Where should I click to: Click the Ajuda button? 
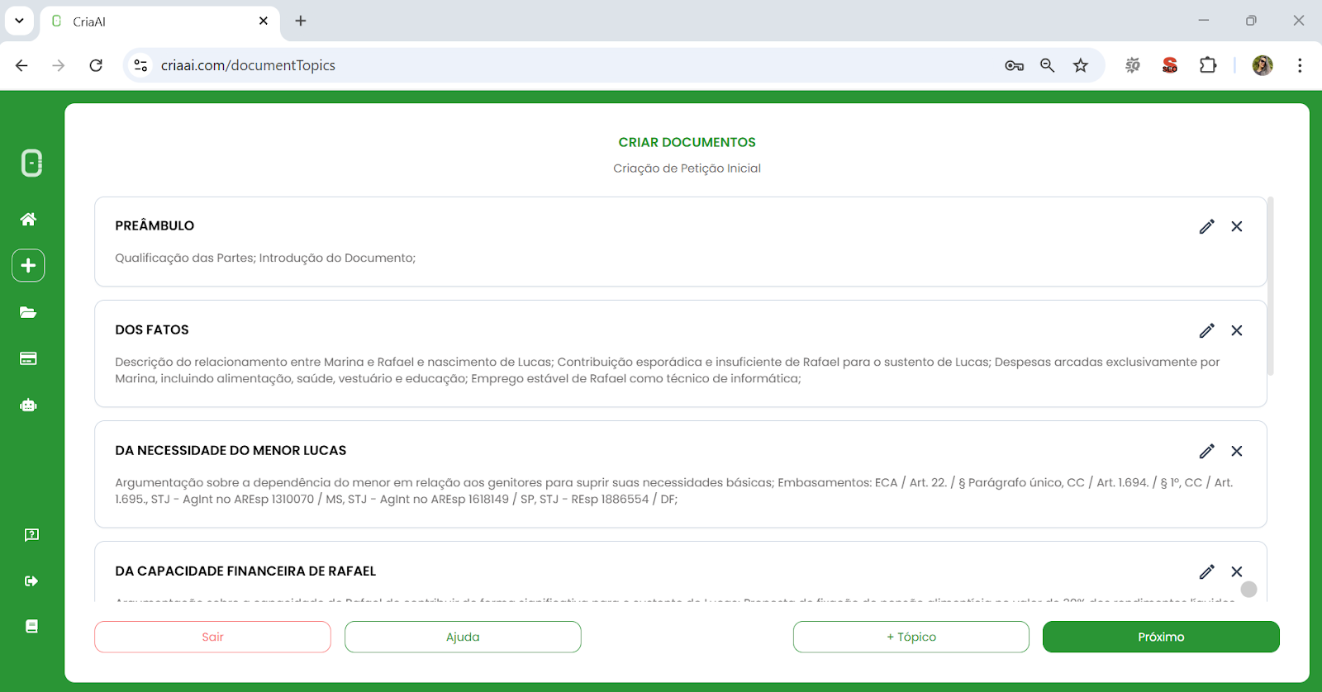click(x=463, y=637)
